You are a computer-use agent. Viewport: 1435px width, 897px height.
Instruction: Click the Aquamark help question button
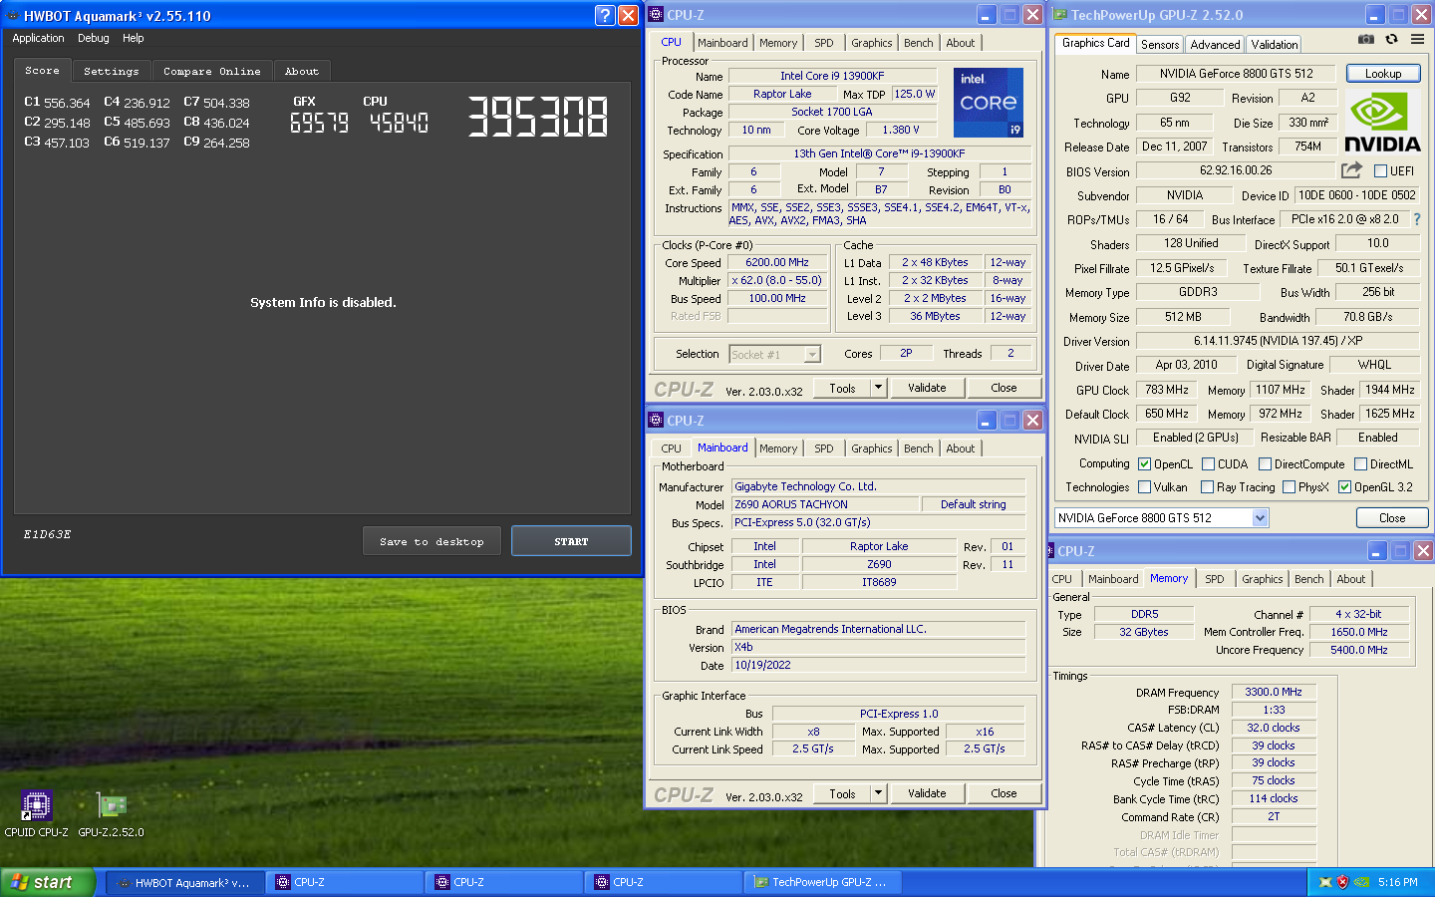click(605, 15)
